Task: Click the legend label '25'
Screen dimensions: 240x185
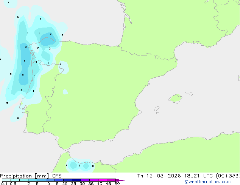Action: (73, 183)
